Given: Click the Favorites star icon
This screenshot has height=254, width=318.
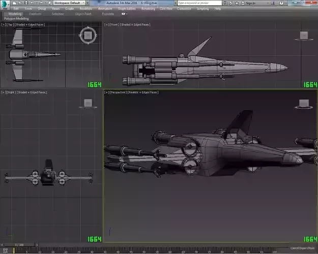Looking at the screenshot, I should point(237,3).
